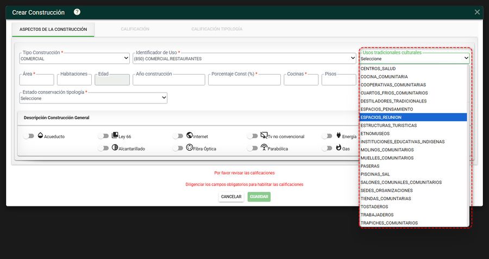Enable the Tv no convencional switch
Image resolution: width=489 pixels, height=259 pixels.
coord(252,136)
